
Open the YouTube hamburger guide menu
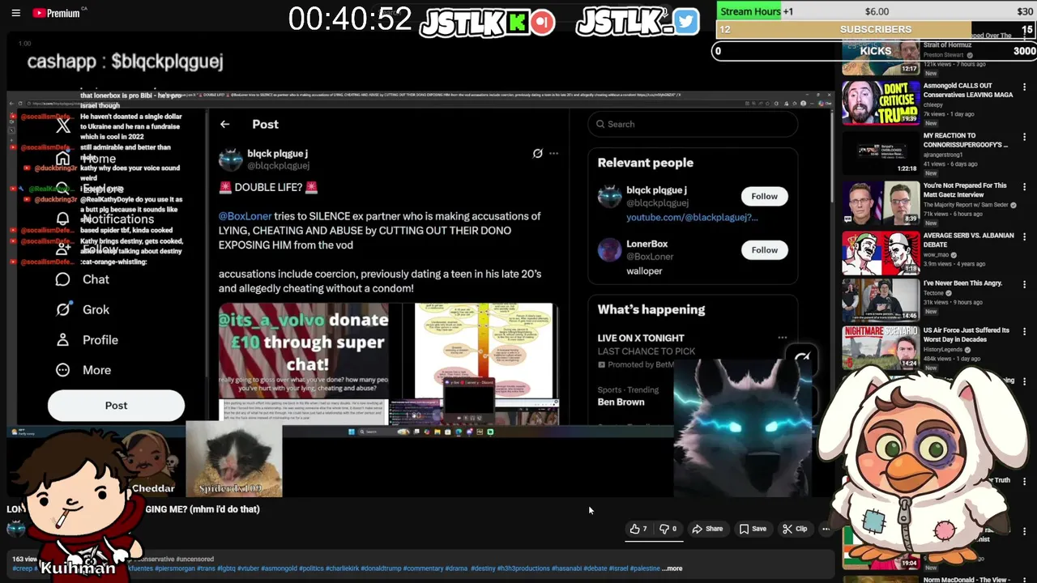[x=15, y=13]
